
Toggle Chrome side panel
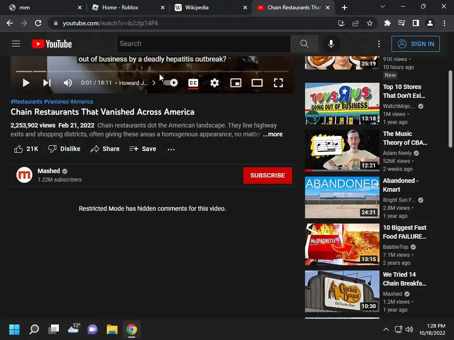click(416, 23)
